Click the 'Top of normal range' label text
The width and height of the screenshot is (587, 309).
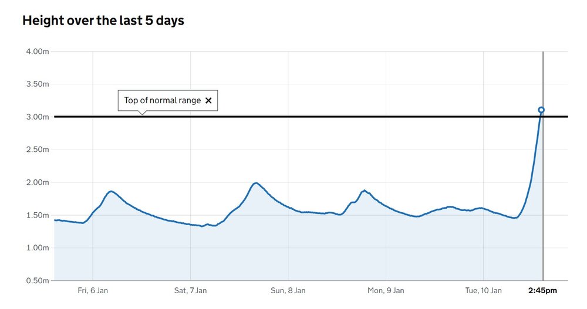coord(162,101)
